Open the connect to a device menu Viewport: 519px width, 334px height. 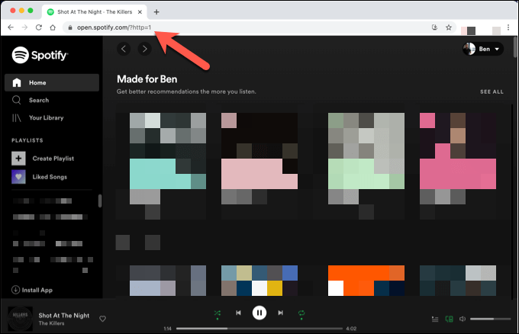coord(449,319)
